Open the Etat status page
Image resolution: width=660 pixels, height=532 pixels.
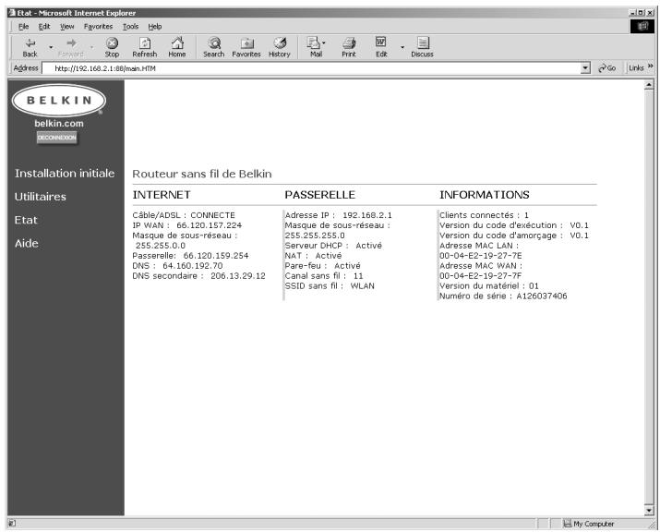[x=26, y=220]
